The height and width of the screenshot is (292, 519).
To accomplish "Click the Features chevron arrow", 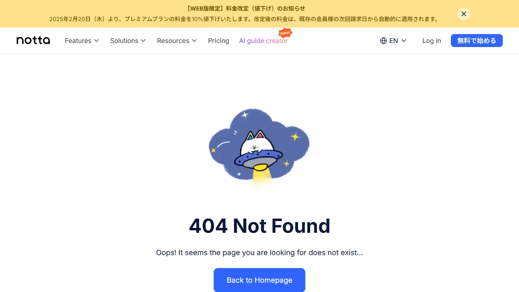I will 97,41.
